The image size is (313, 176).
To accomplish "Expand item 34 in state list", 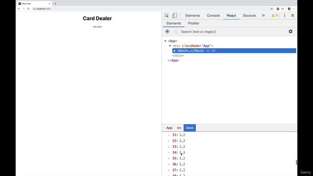I will coord(169,153).
